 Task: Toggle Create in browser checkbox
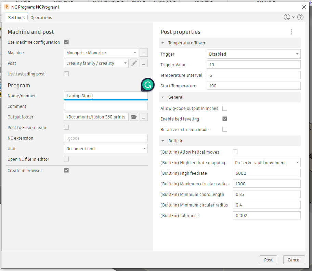pyautogui.click(x=66, y=170)
